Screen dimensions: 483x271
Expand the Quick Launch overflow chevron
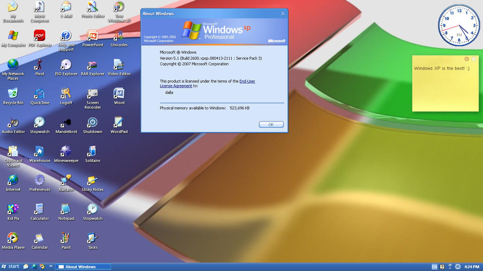(51, 266)
